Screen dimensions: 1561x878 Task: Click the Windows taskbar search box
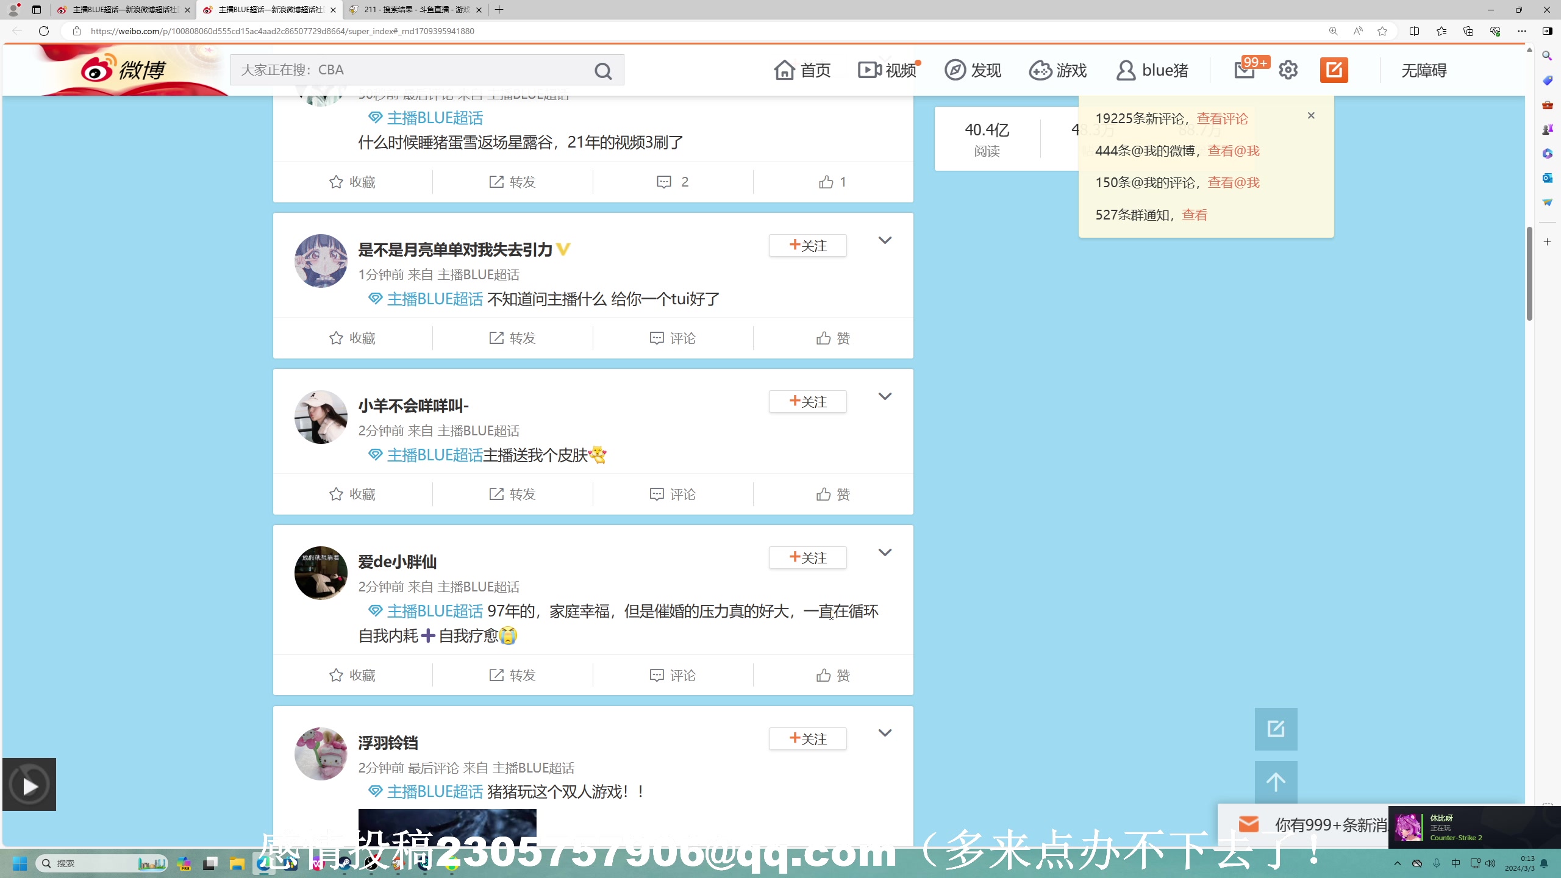click(102, 863)
